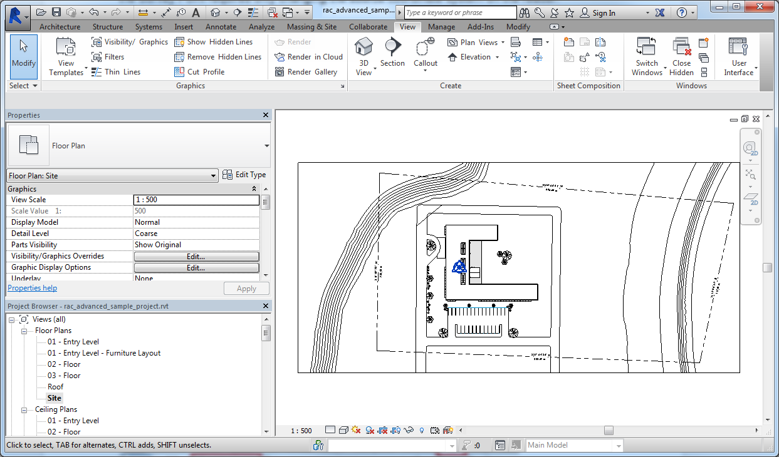Collapse the Graphics properties section

[x=254, y=189]
